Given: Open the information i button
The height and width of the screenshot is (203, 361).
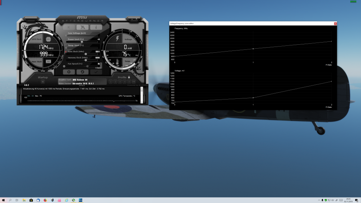Looking at the screenshot, I should click(x=96, y=27).
